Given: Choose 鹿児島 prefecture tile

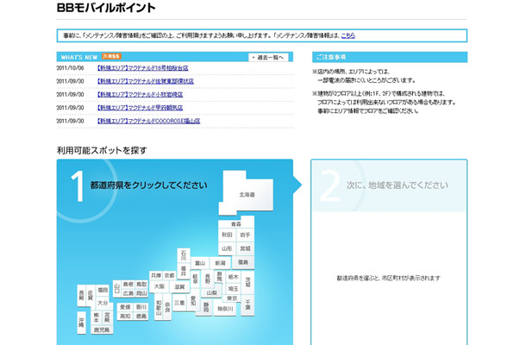Looking at the screenshot, I should (x=102, y=329).
